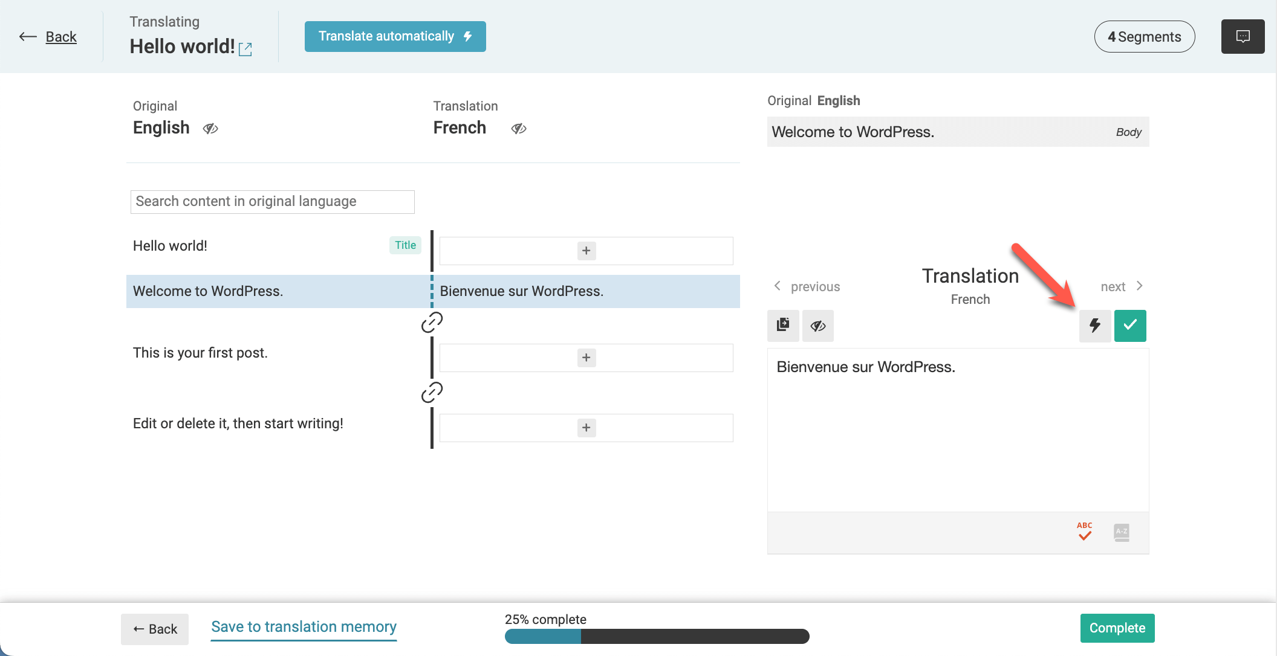Viewport: 1277px width, 656px height.
Task: Copy original text into translation icon
Action: click(783, 326)
